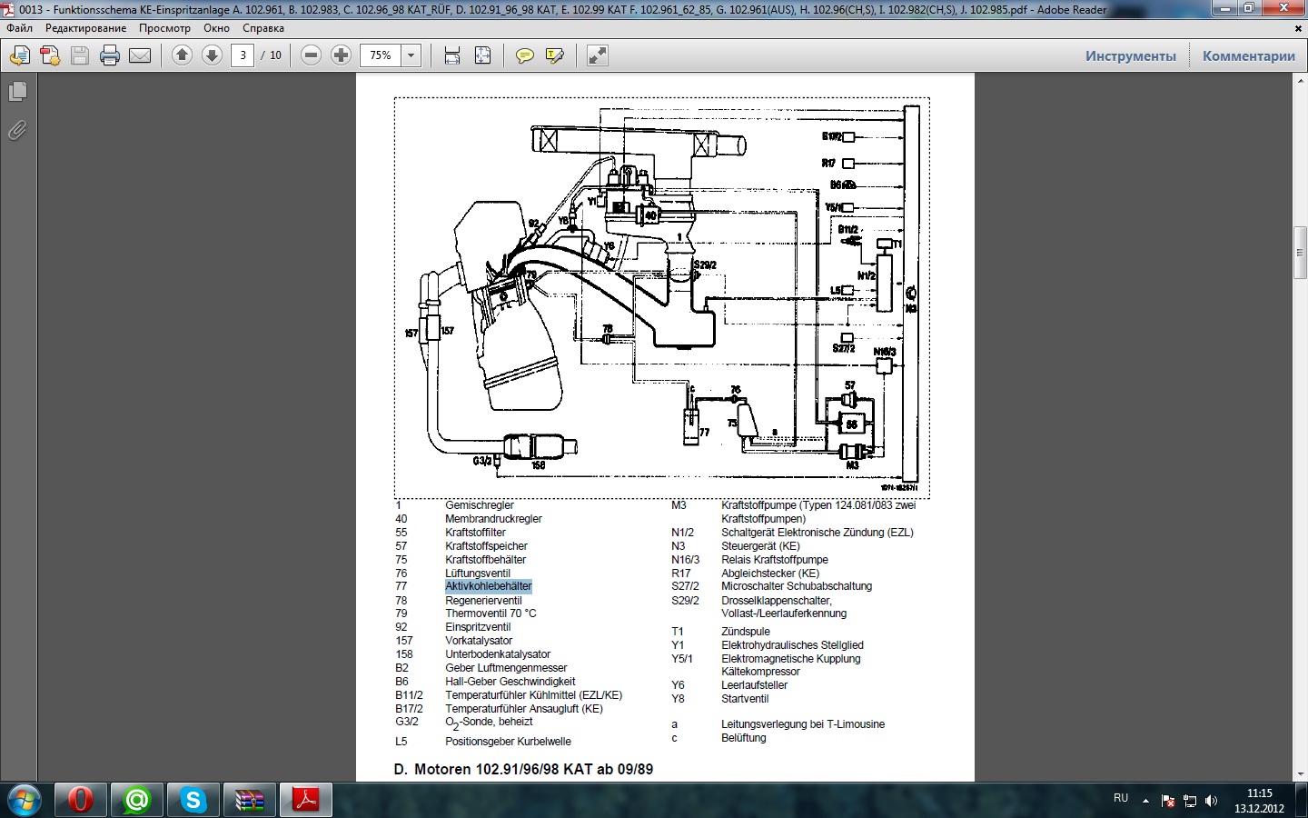The height and width of the screenshot is (818, 1308).
Task: Click the Leerlaufsteller legend entry
Action: [x=754, y=685]
